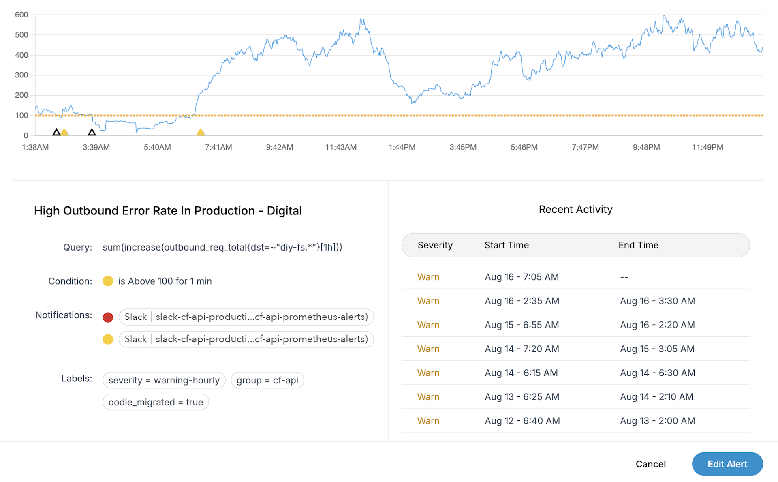
Task: Click the yellow condition severity dot
Action: [108, 281]
